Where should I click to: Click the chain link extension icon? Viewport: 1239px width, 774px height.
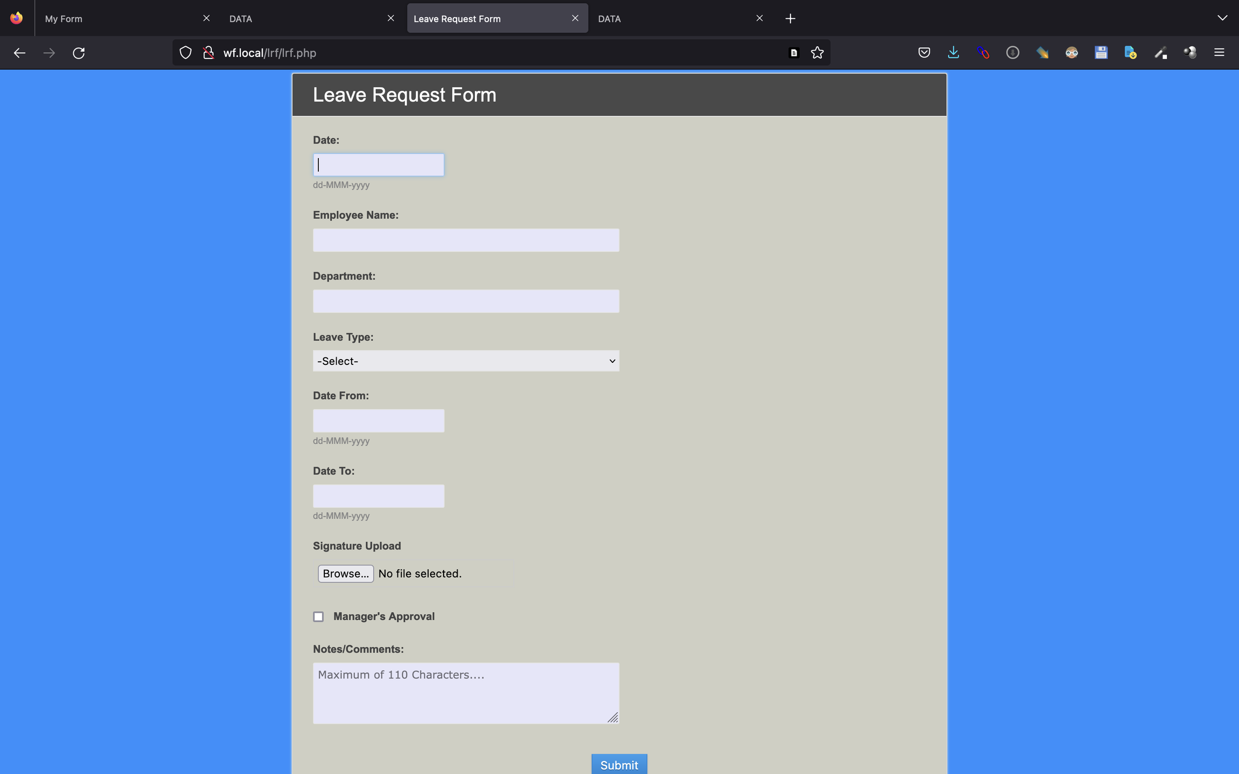(983, 53)
